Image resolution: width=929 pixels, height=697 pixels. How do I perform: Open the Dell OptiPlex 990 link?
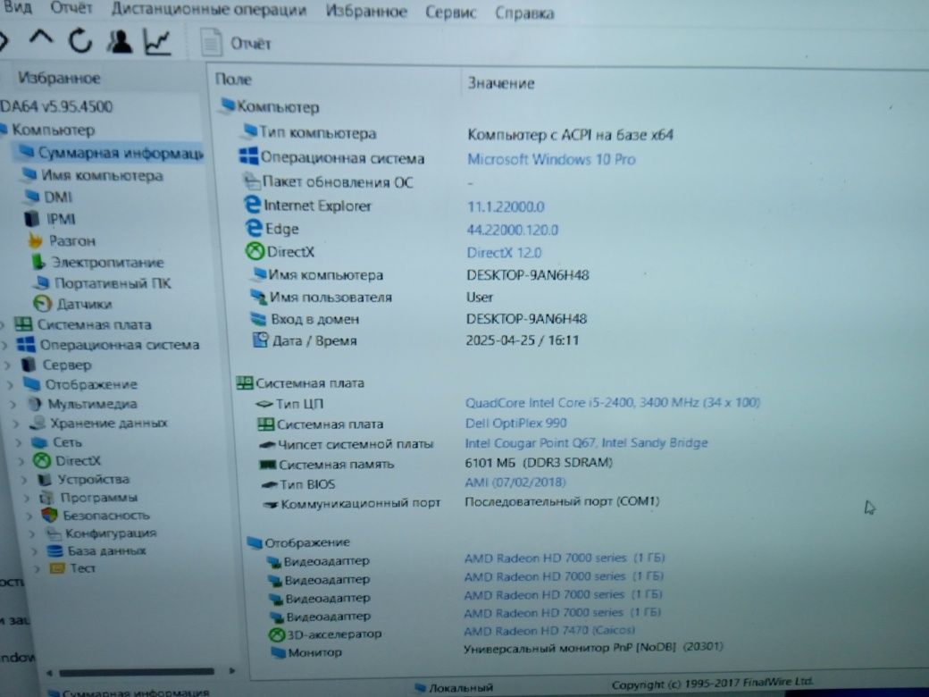515,423
